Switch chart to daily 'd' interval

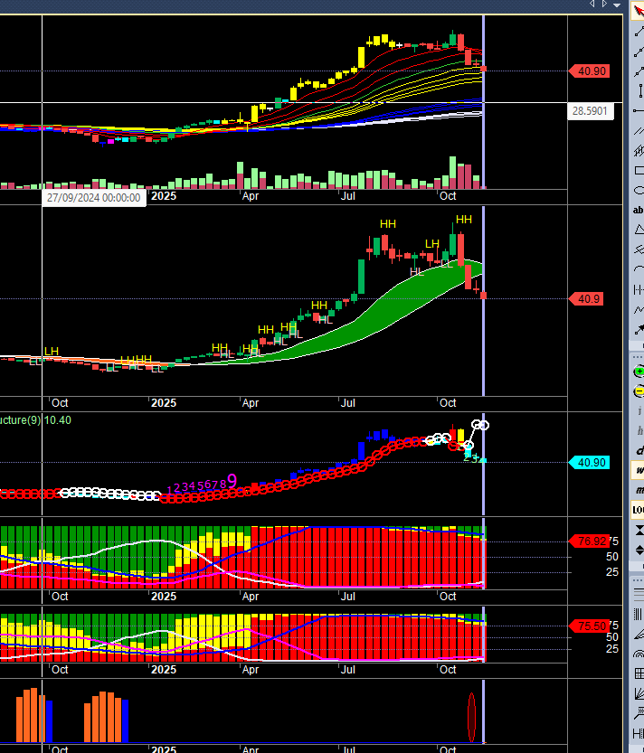(639, 450)
